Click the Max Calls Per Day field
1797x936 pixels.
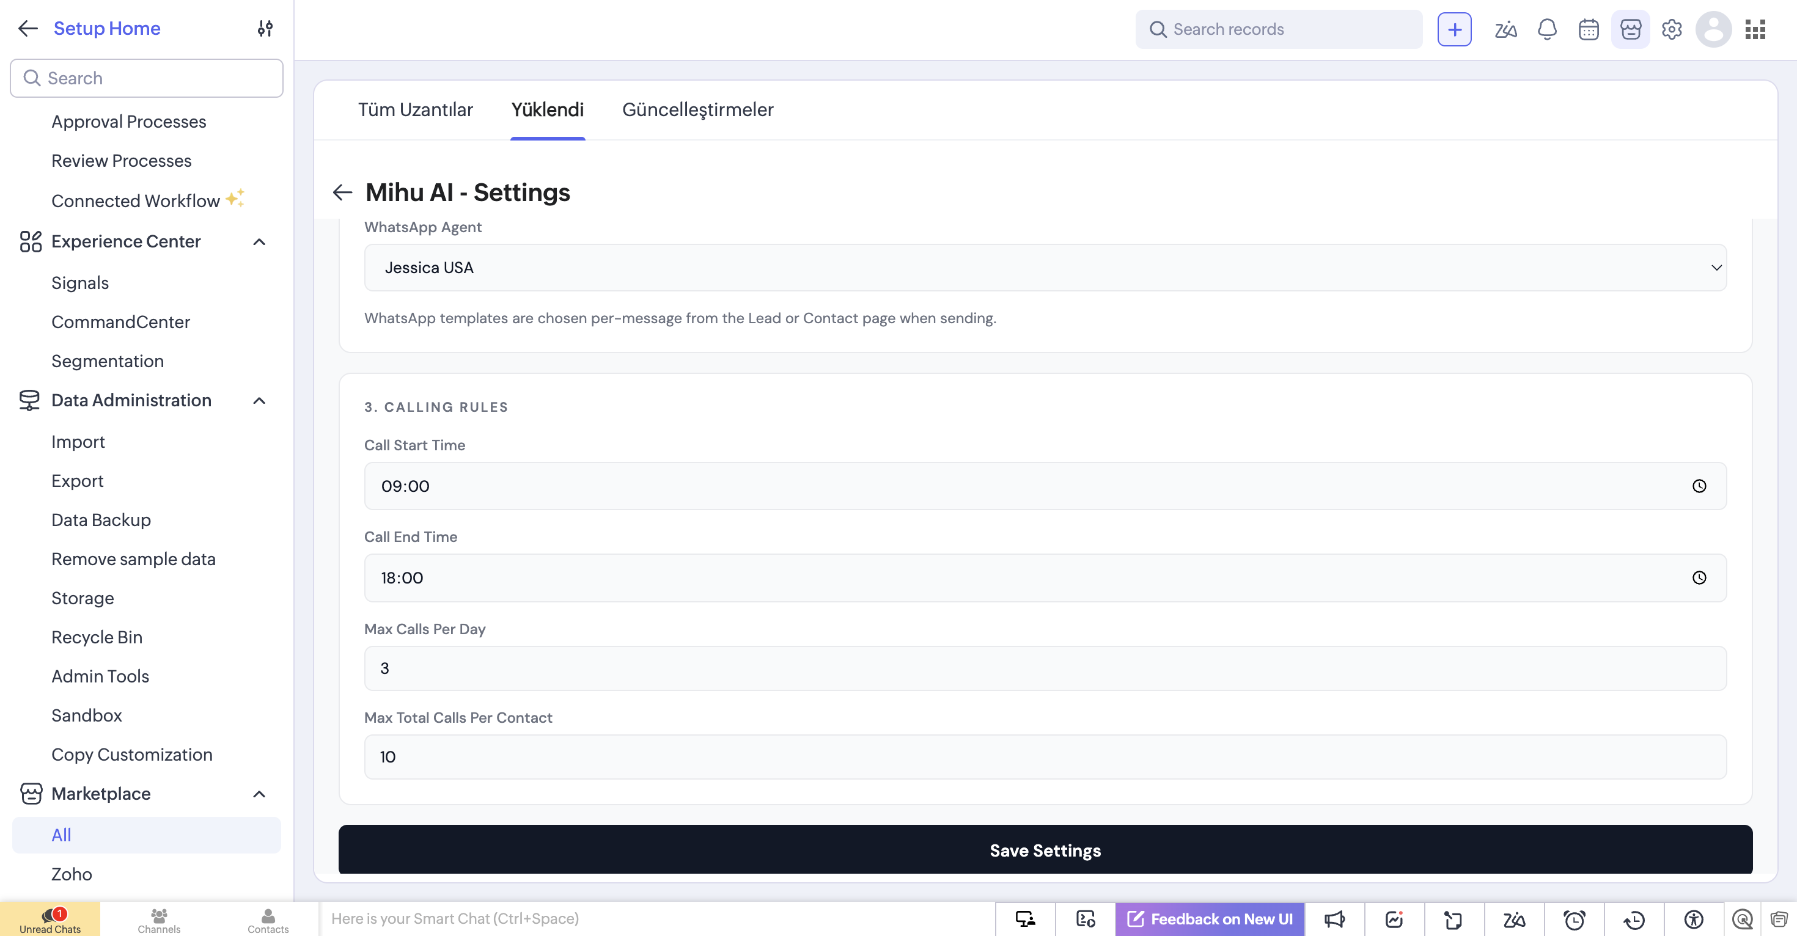coord(1045,668)
